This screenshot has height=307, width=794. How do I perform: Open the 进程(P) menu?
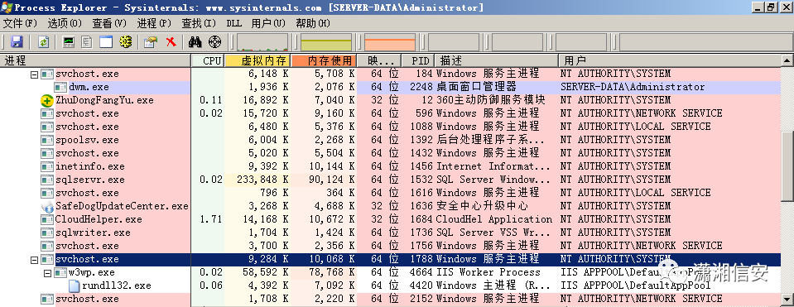155,23
